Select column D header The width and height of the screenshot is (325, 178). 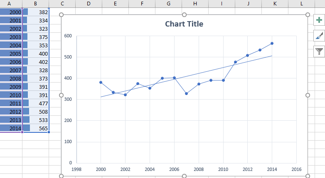coord(89,4)
